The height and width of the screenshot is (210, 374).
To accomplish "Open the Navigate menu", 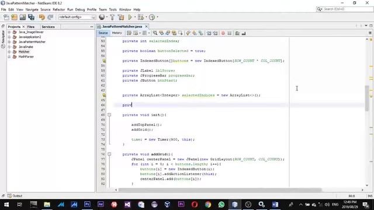I will [32, 9].
